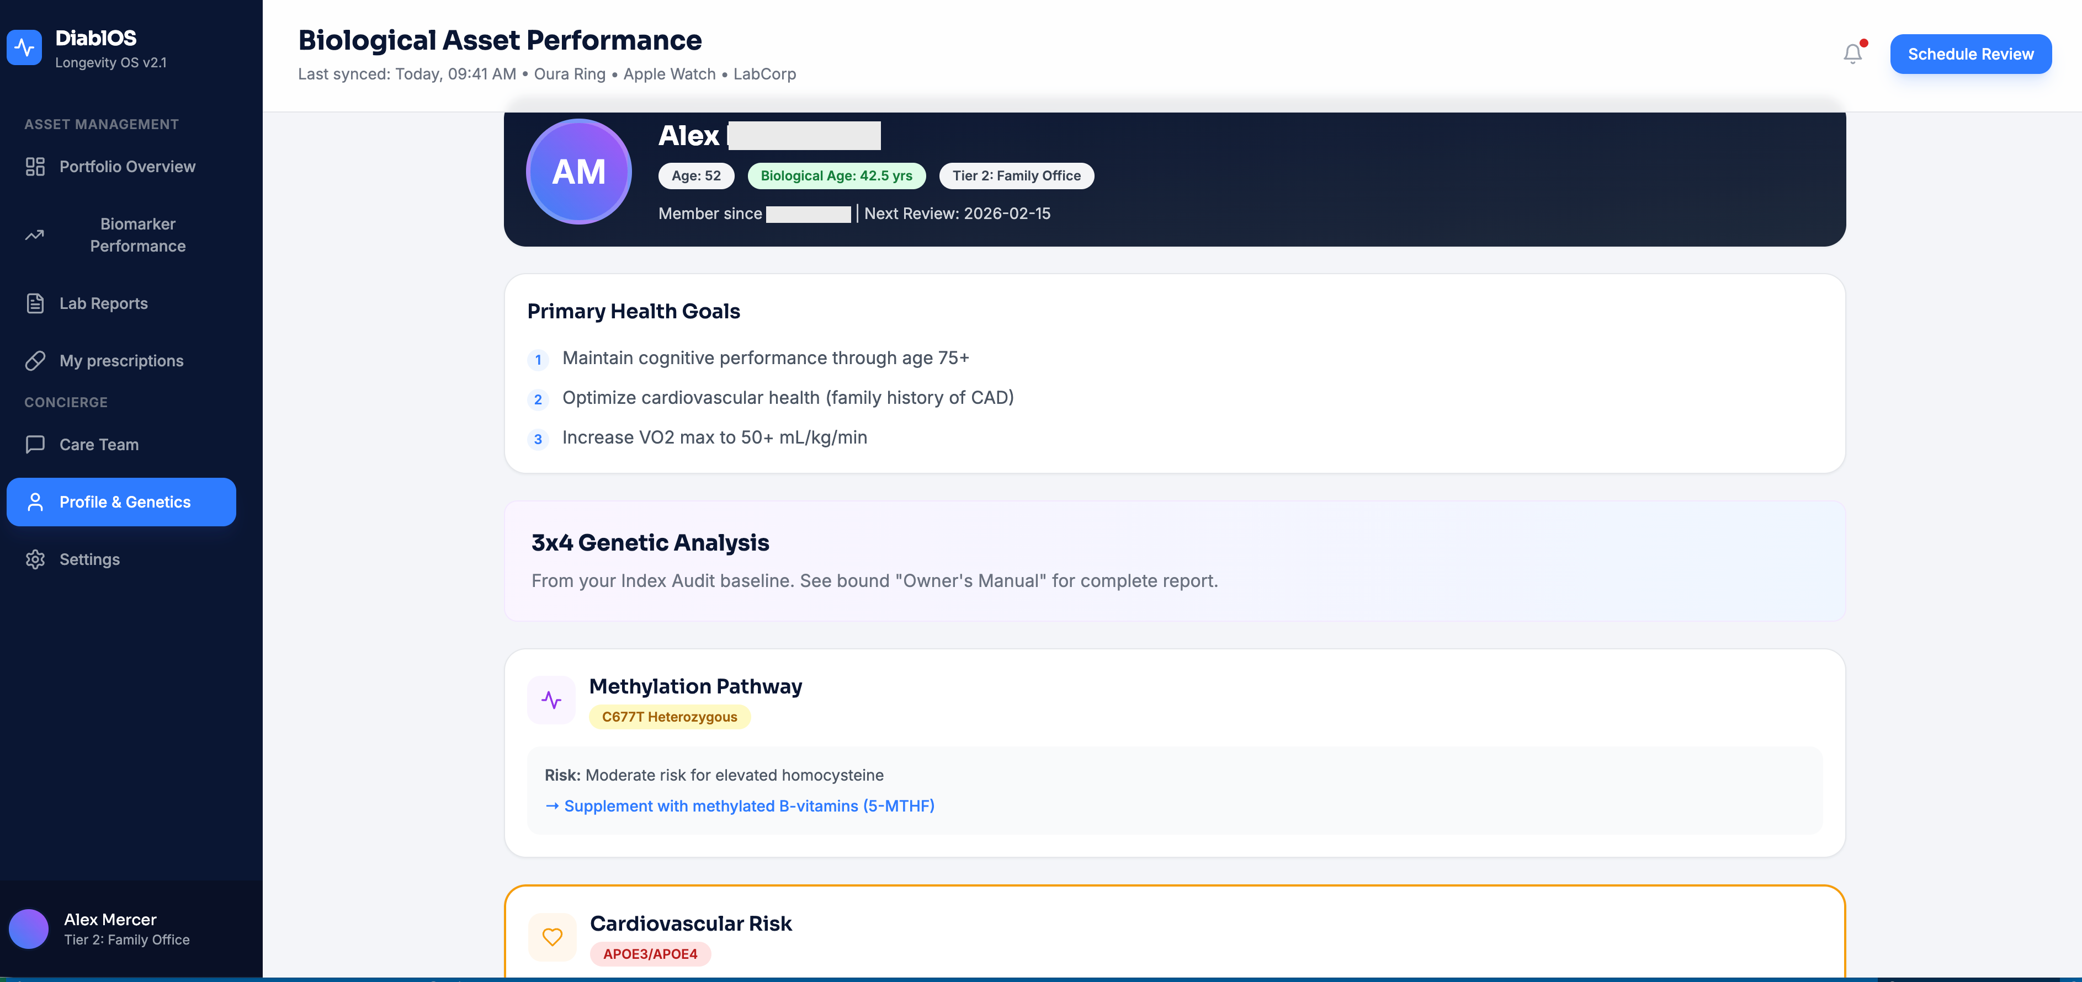Open Portfolio Overview in the sidebar
Image resolution: width=2082 pixels, height=982 pixels.
point(127,167)
